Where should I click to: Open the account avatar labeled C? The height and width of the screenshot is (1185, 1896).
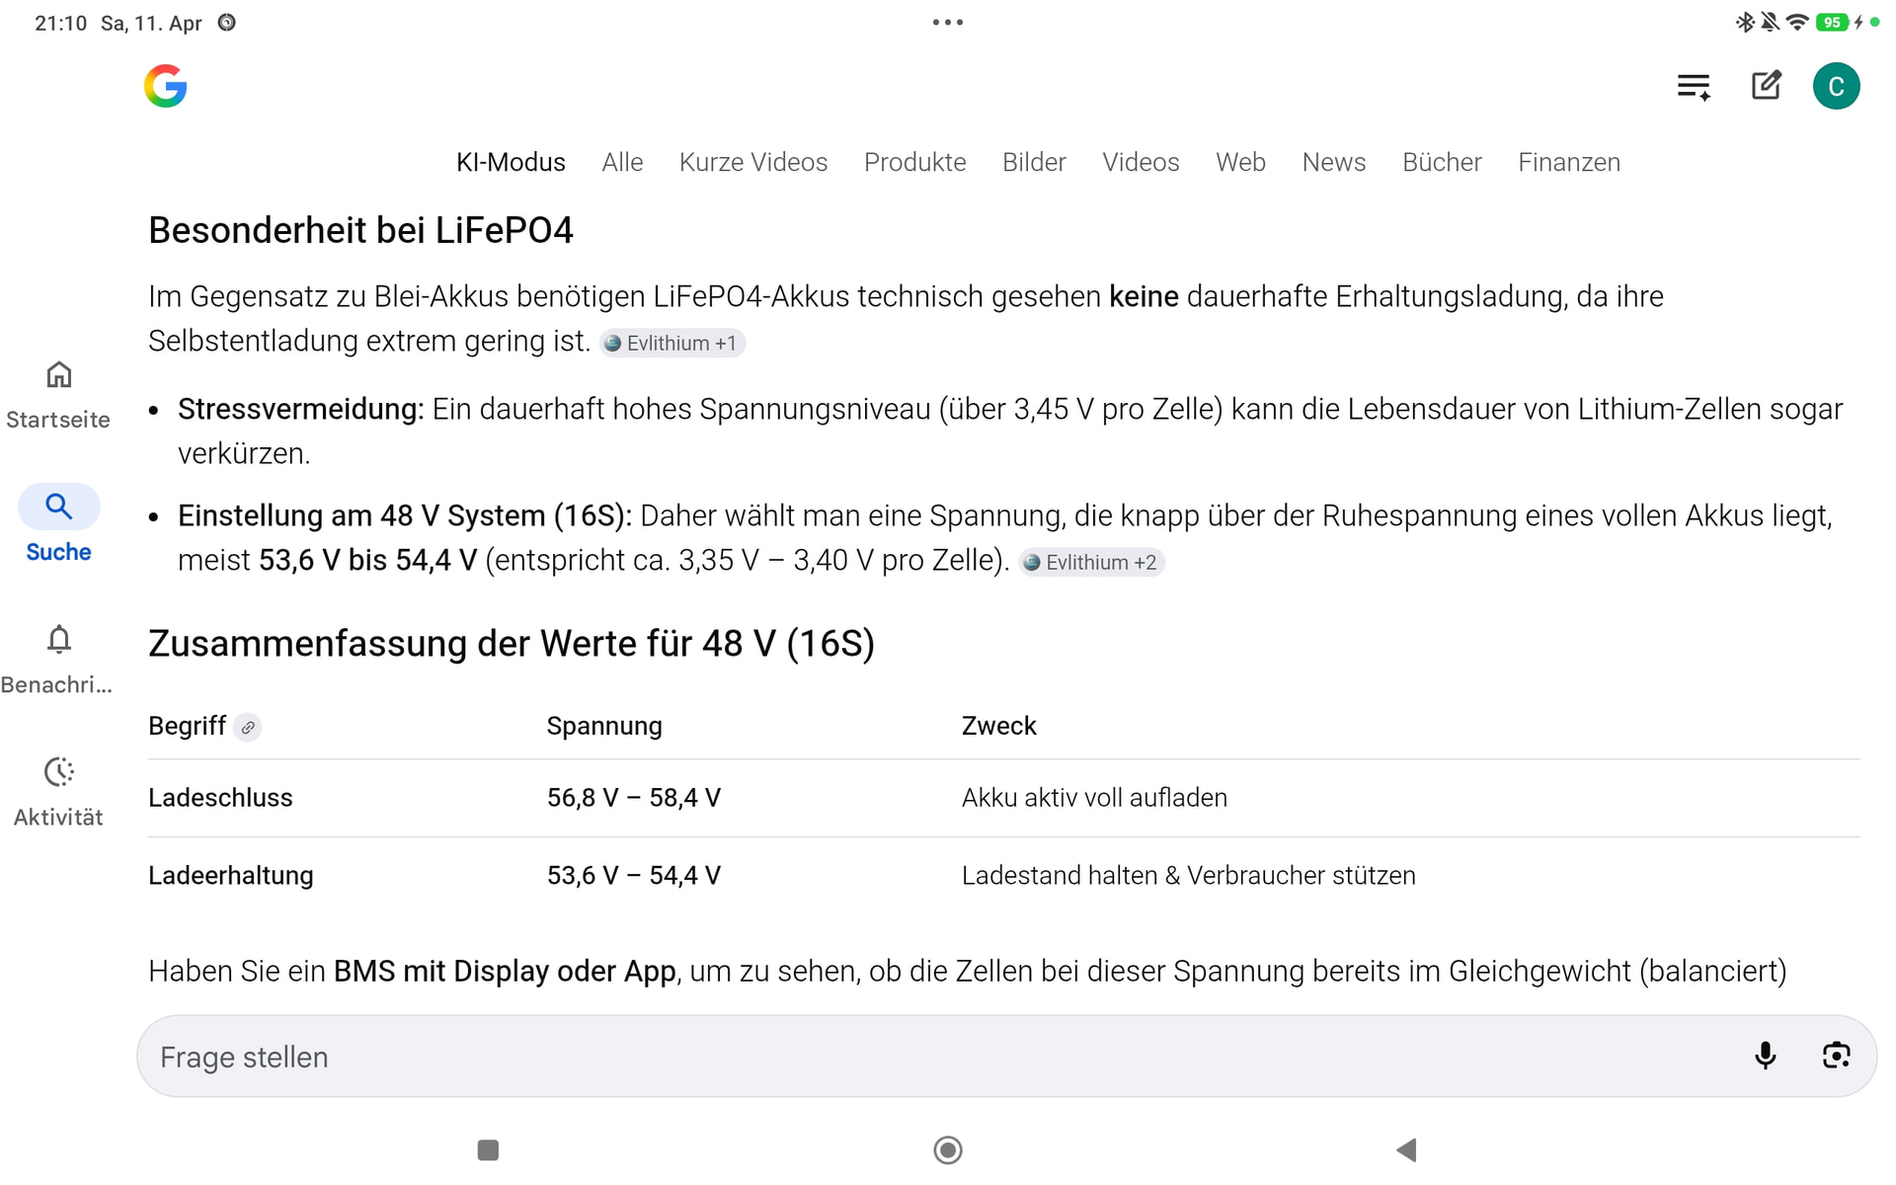(1836, 86)
